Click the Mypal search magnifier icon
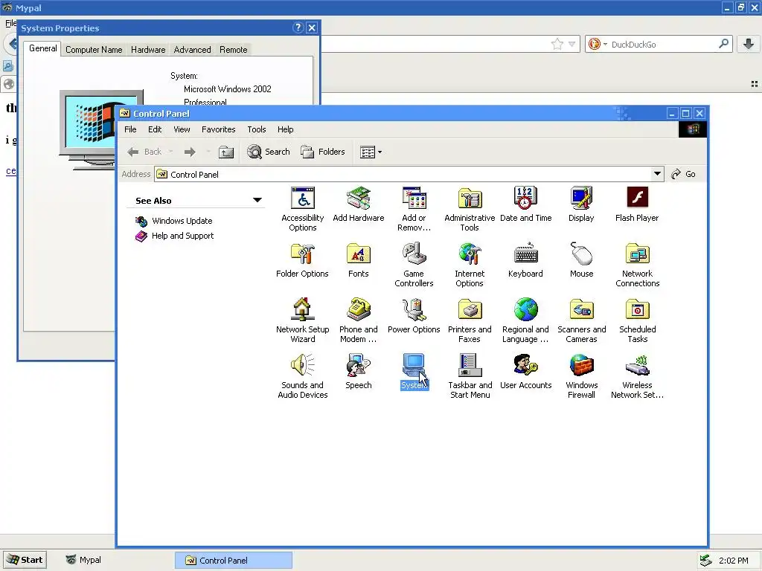Viewport: 762px width, 571px height. click(723, 44)
